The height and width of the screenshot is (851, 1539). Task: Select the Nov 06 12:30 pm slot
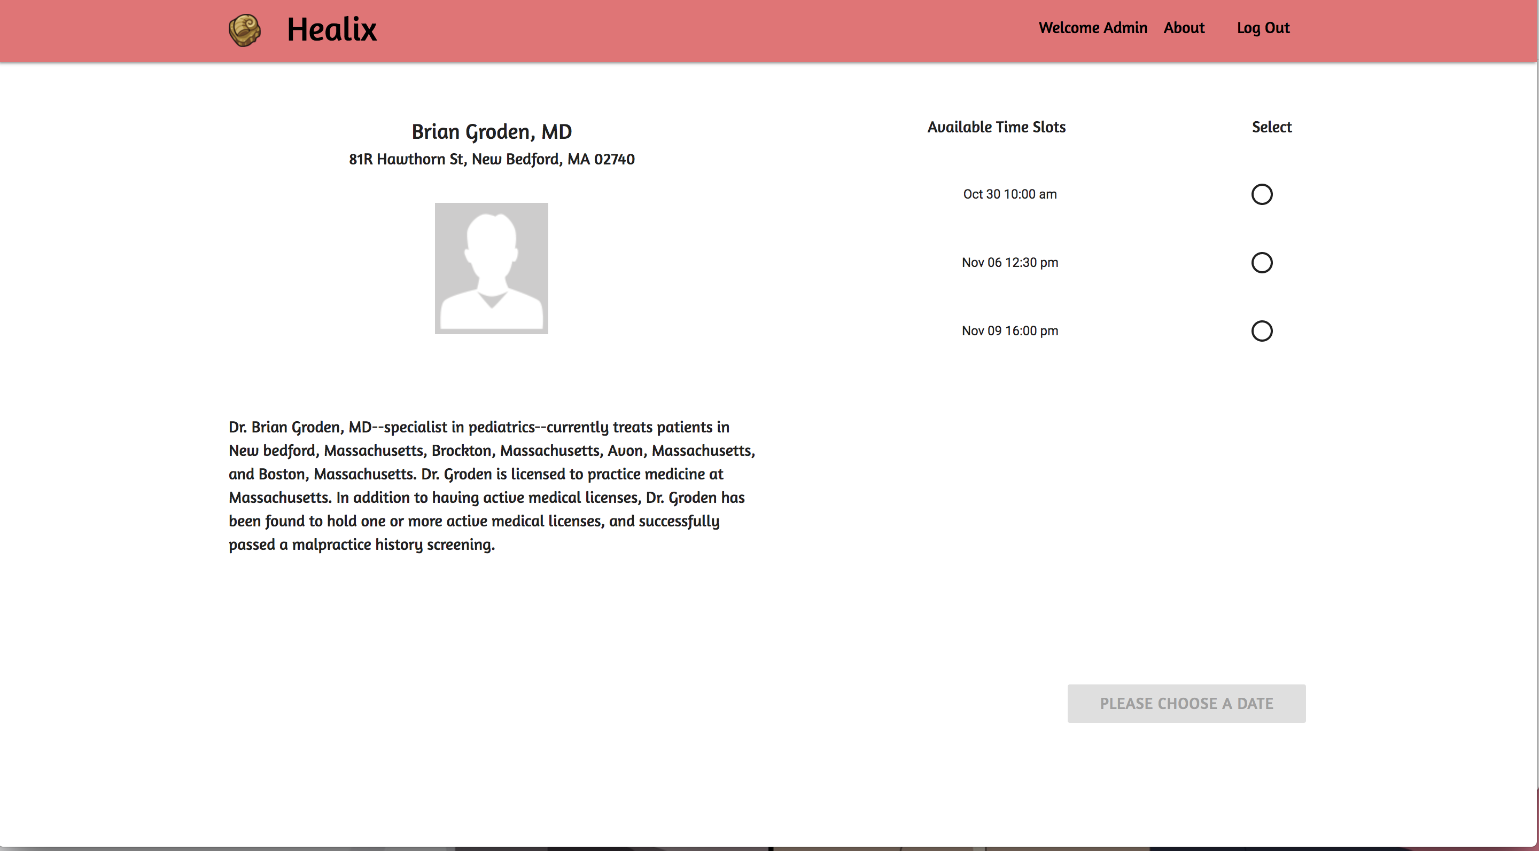(1261, 263)
